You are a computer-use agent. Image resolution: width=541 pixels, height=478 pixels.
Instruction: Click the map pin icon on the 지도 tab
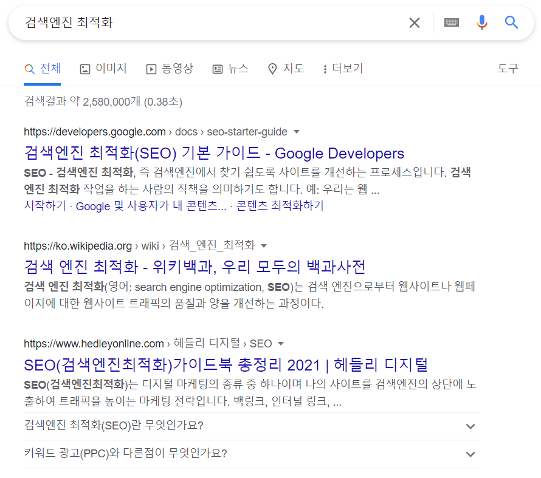[272, 69]
